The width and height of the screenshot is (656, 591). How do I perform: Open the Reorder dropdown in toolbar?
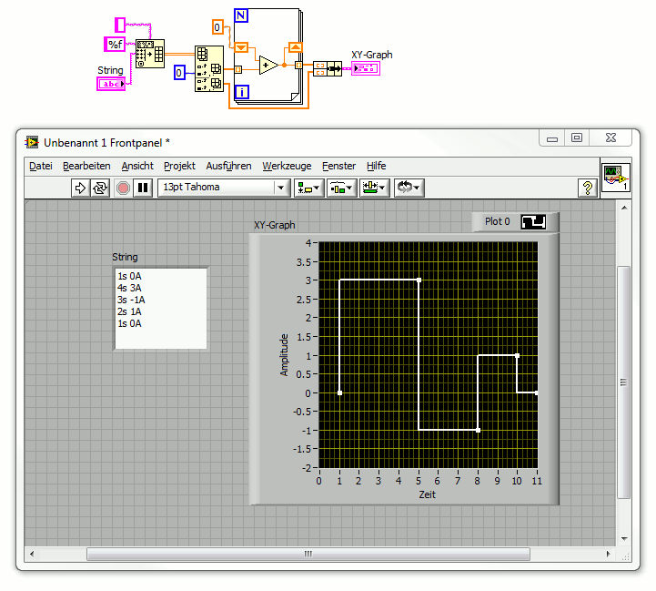(x=408, y=188)
